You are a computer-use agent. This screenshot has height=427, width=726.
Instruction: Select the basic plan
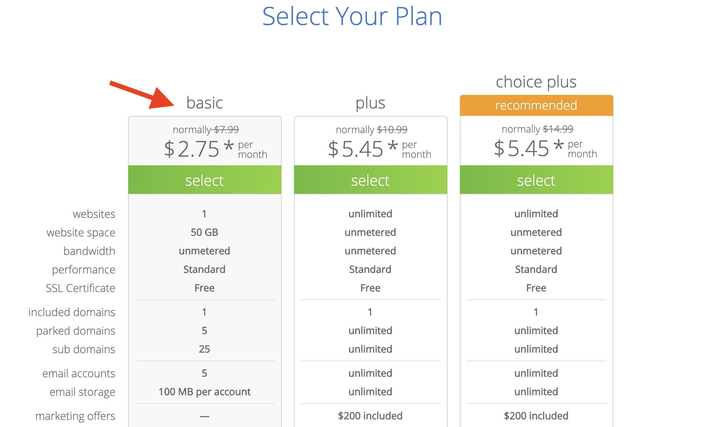[x=205, y=180]
